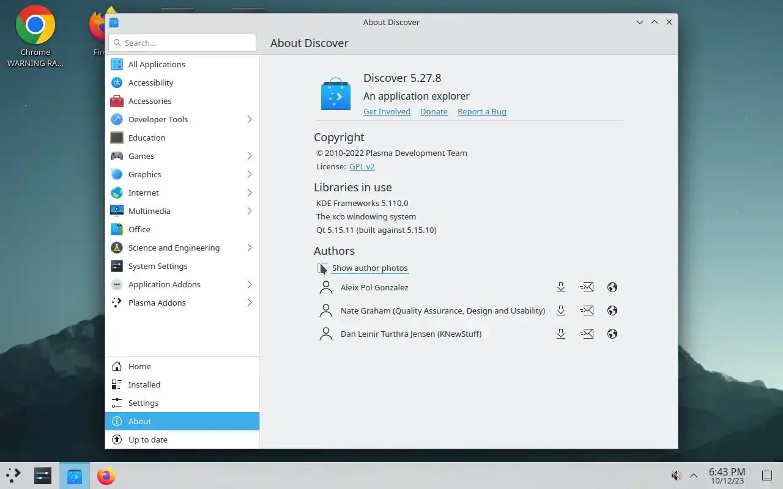
Task: Click the Search field
Action: [182, 43]
